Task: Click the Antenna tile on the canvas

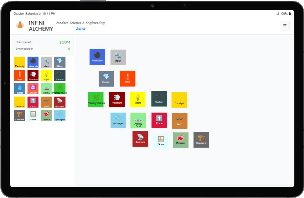Action: click(140, 139)
